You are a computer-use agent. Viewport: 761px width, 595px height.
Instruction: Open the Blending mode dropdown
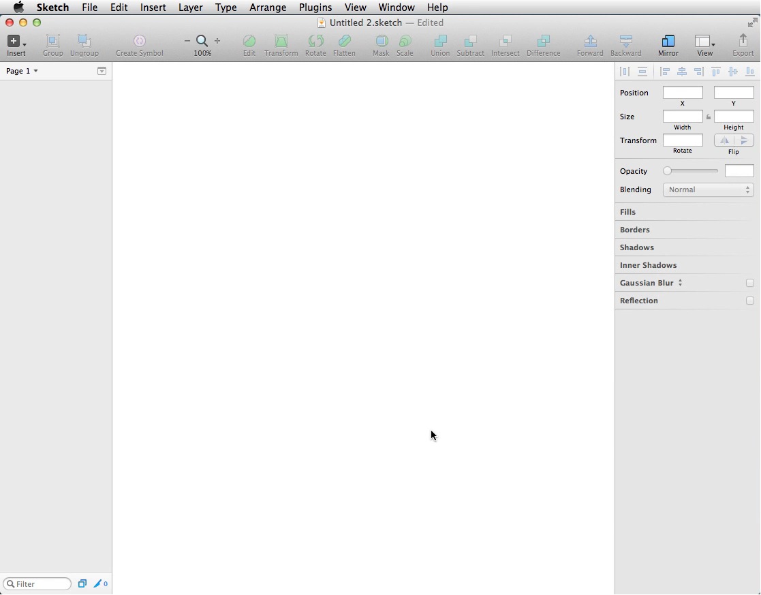click(x=708, y=190)
